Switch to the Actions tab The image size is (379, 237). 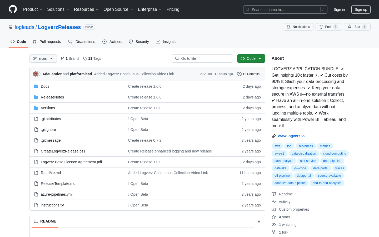point(112,42)
